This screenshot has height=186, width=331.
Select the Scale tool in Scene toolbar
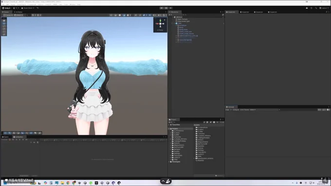[x=4, y=29]
